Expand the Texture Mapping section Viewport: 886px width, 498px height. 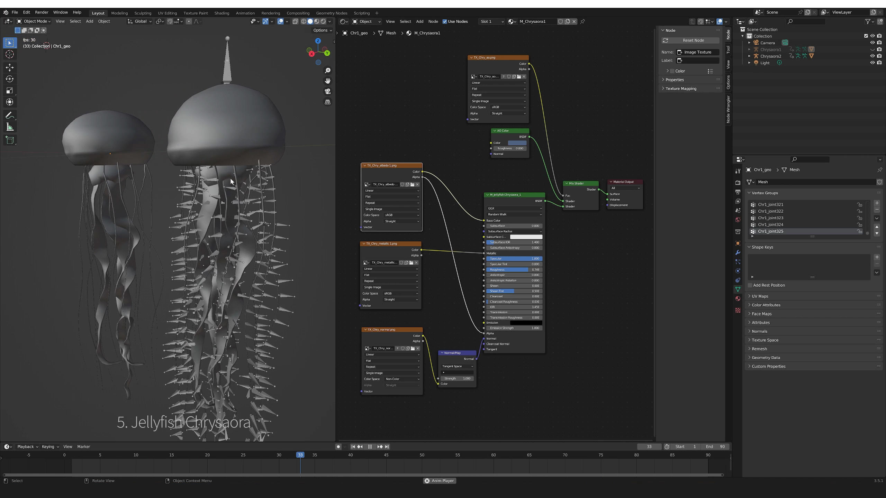(680, 89)
